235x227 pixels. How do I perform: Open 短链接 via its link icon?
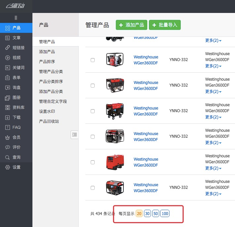[x=8, y=48]
